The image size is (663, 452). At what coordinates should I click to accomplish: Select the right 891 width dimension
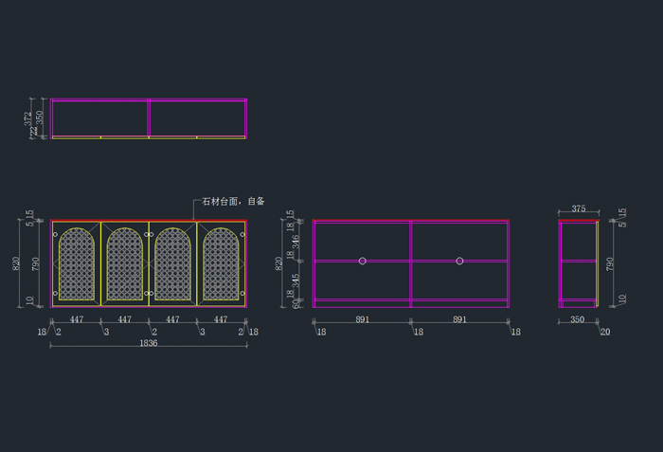coord(459,320)
